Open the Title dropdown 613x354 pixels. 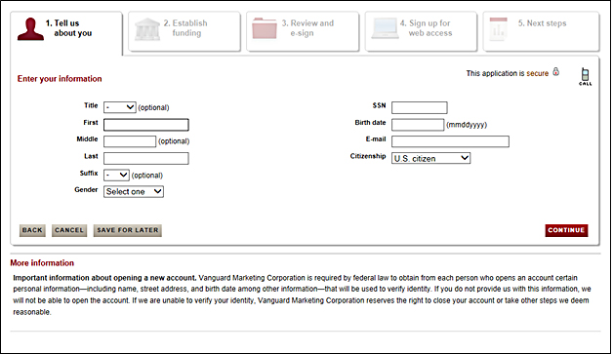click(x=120, y=107)
